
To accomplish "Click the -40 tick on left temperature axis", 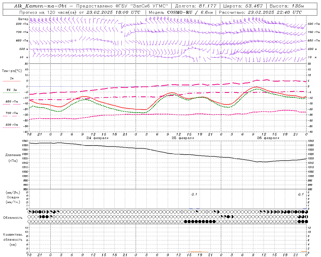I will pyautogui.click(x=25, y=132).
